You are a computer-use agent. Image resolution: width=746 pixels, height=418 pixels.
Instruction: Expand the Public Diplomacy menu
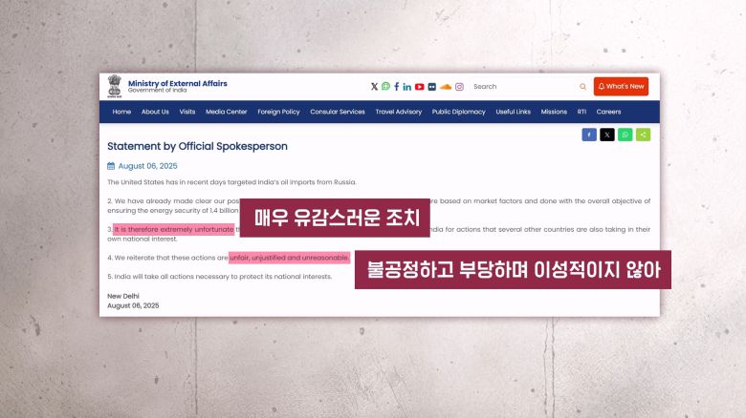click(x=458, y=112)
